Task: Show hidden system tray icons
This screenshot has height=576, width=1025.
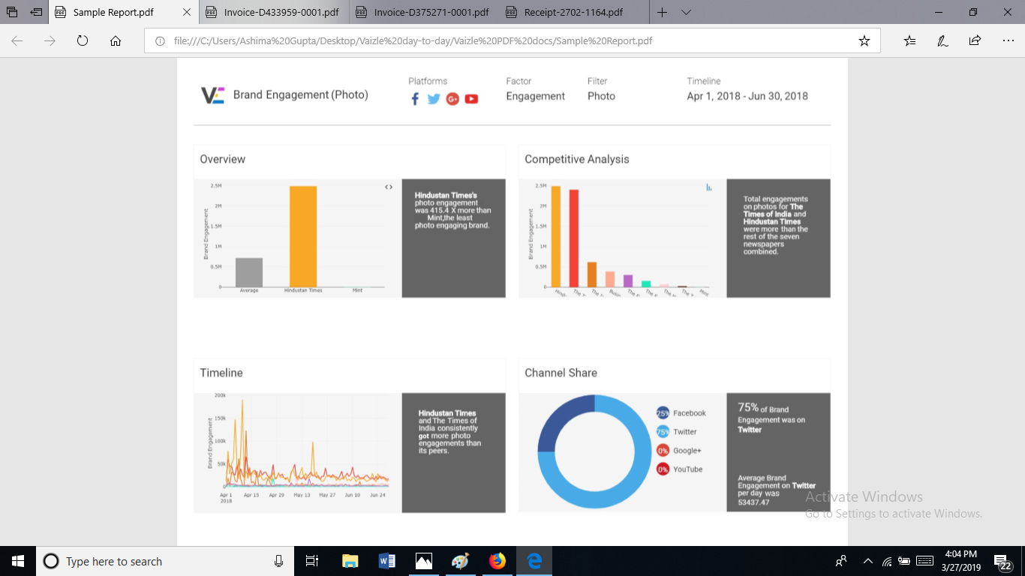Action: pyautogui.click(x=868, y=561)
